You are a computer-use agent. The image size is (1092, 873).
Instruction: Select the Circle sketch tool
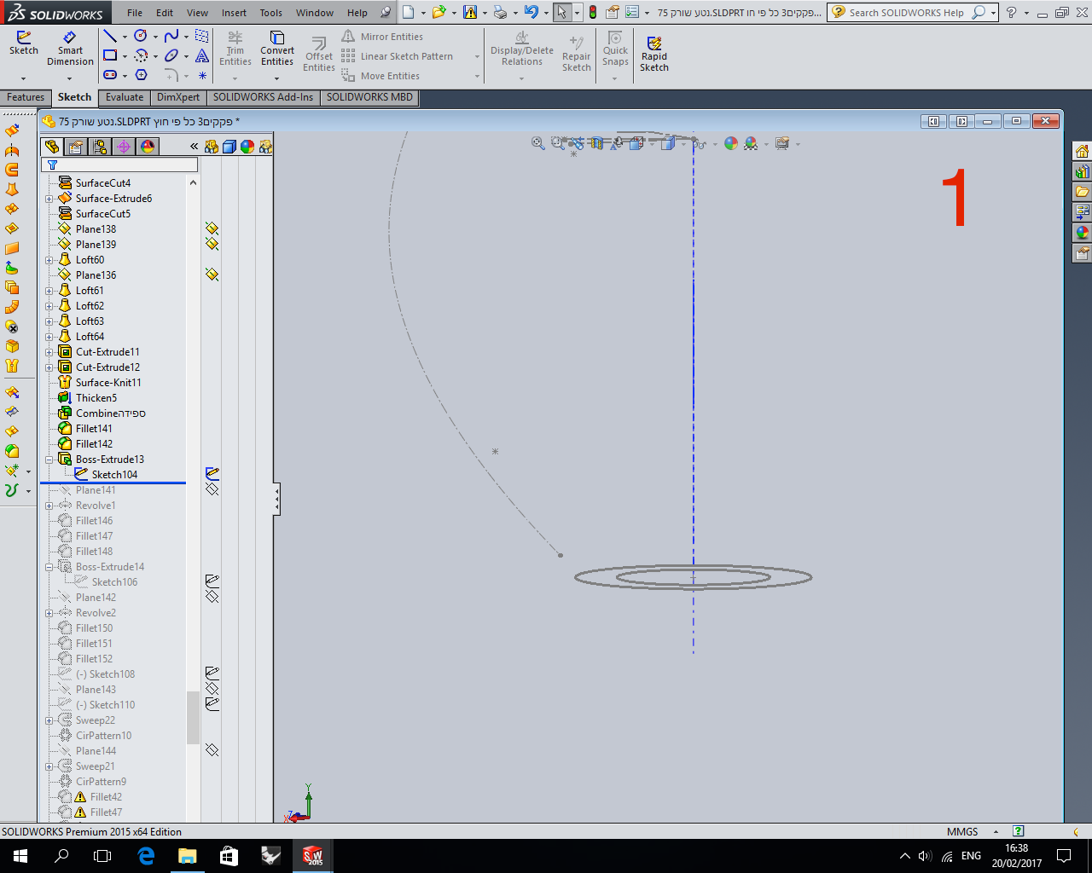(141, 37)
